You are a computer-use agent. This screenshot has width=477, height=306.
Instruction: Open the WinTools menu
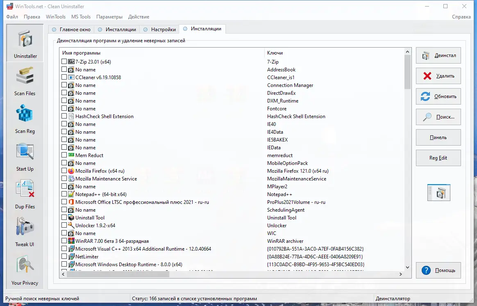tap(56, 17)
